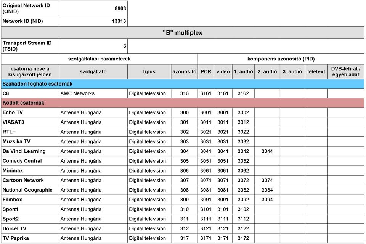Click the Minimax channel name

coord(13,171)
